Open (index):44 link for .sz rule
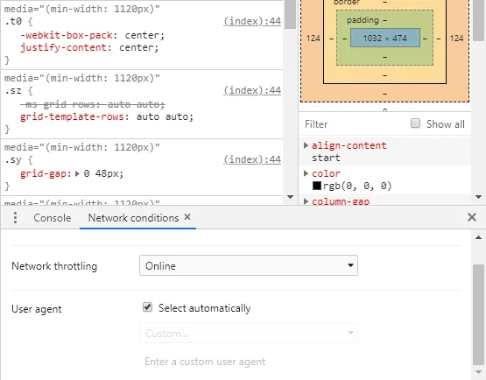 [x=252, y=90]
